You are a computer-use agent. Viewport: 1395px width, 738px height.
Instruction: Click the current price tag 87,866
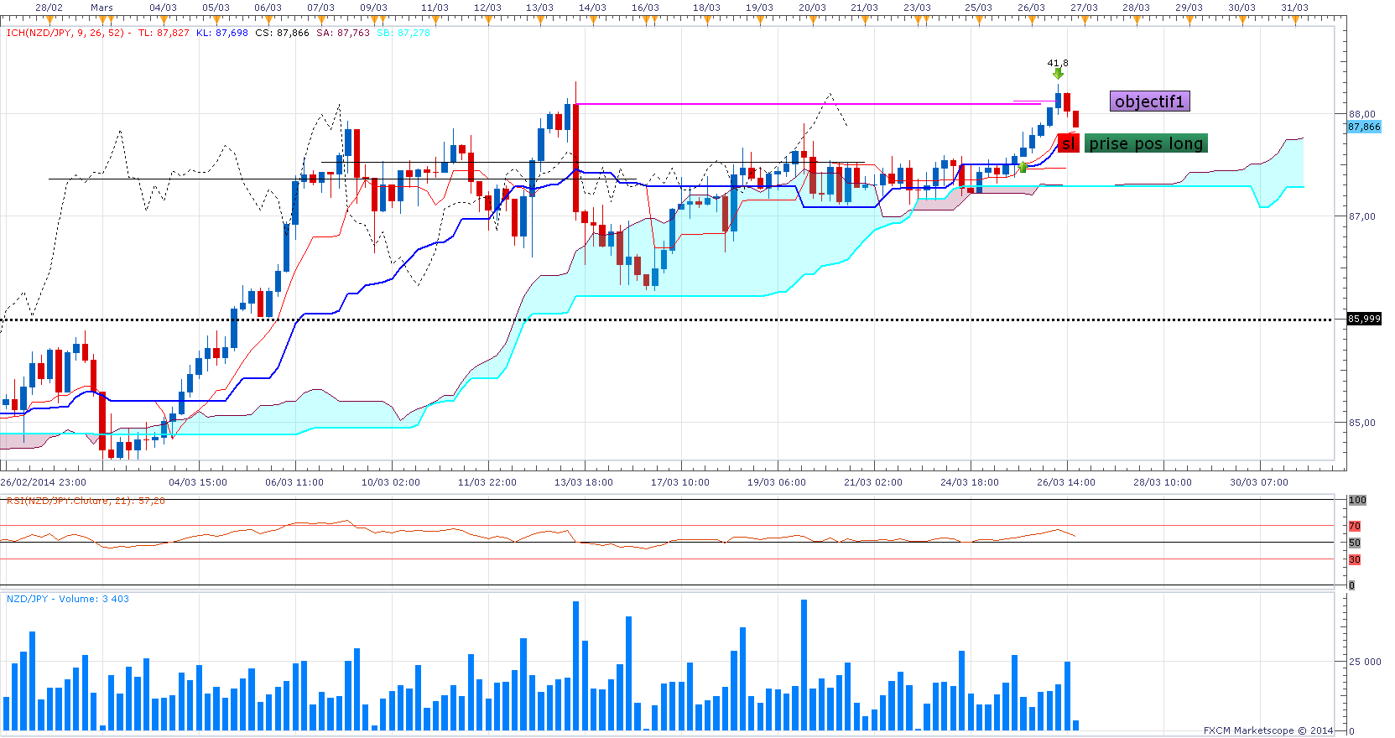pos(1364,127)
